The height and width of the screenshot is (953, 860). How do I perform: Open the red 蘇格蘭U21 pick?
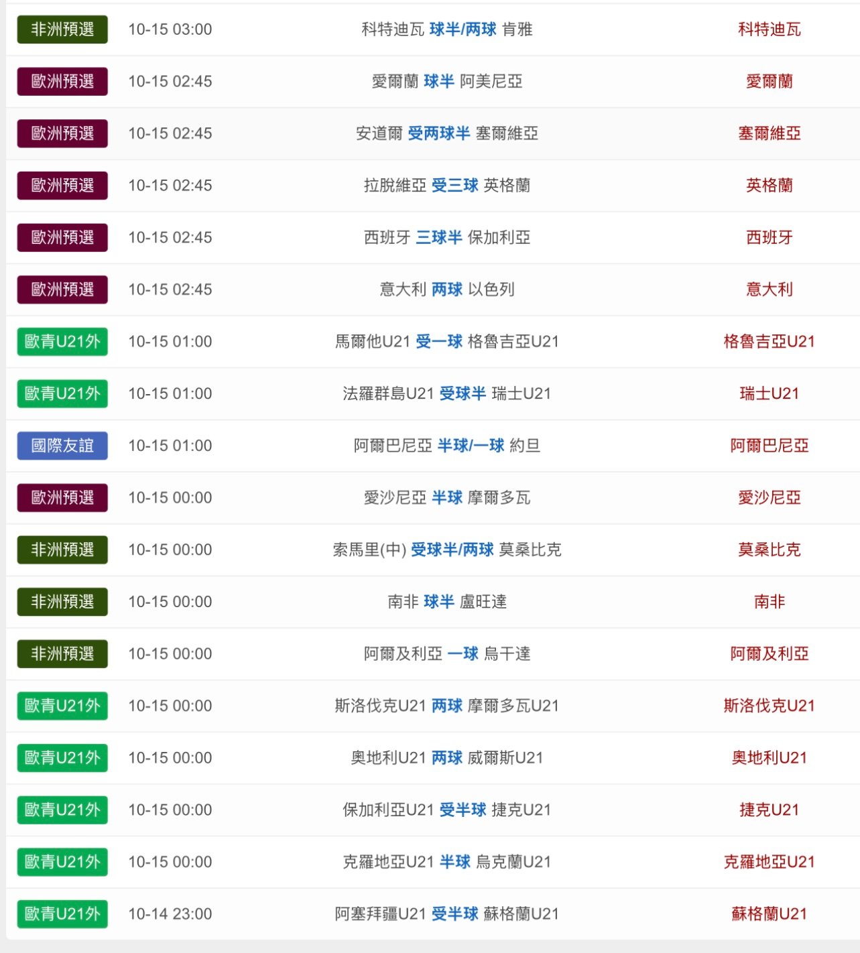coord(769,914)
